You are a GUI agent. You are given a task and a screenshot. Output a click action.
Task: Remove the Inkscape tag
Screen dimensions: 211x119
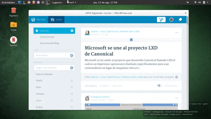[72, 94]
